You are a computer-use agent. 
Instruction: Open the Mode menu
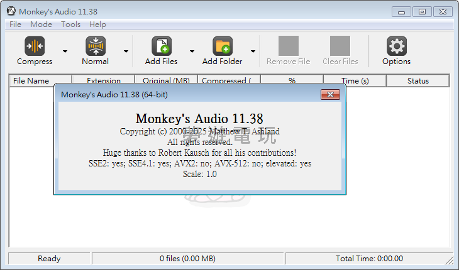(41, 24)
